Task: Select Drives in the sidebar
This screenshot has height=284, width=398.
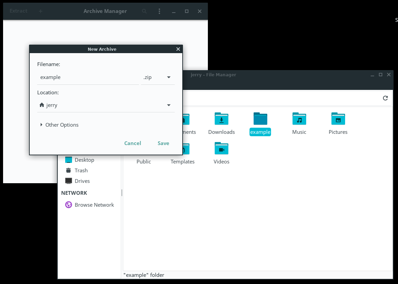Action: coord(82,181)
